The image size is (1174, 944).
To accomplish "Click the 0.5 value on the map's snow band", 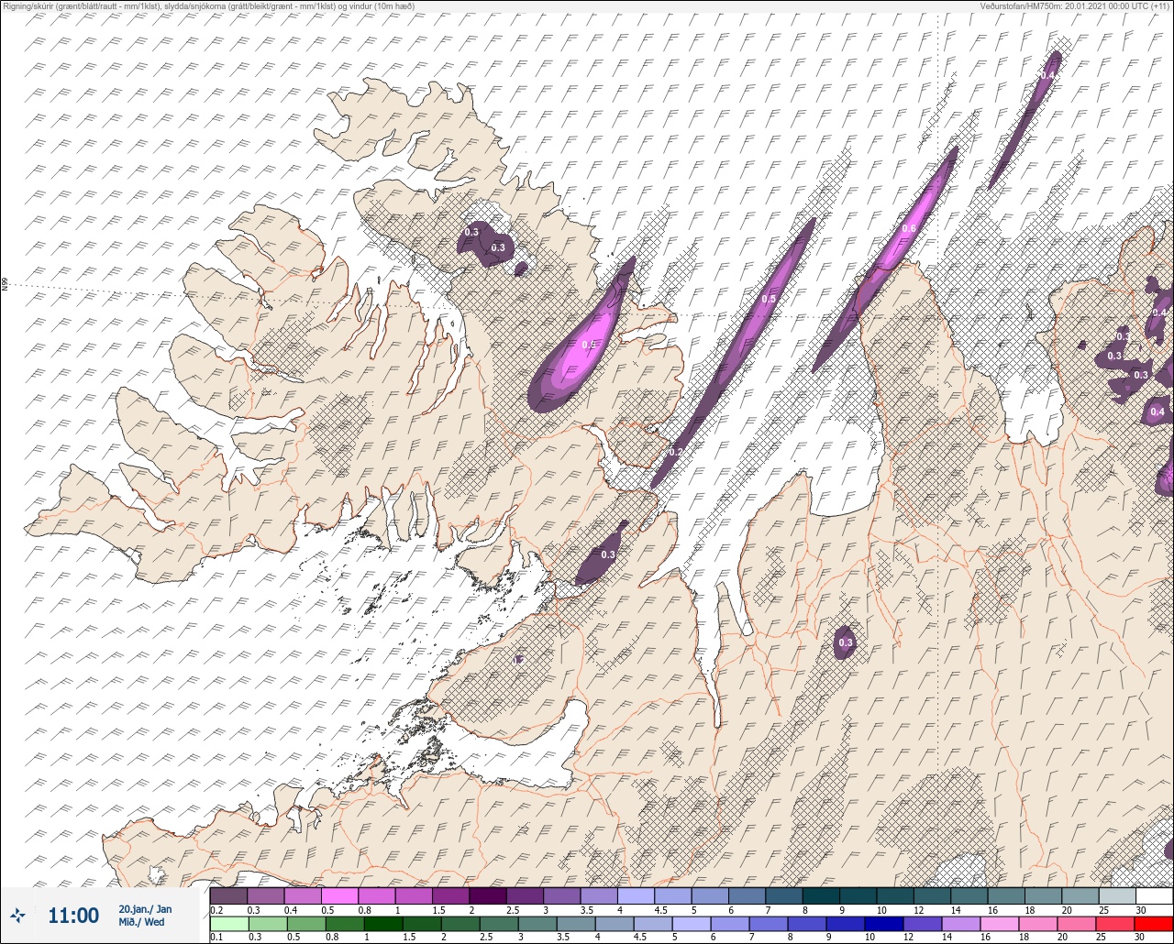I will 769,299.
